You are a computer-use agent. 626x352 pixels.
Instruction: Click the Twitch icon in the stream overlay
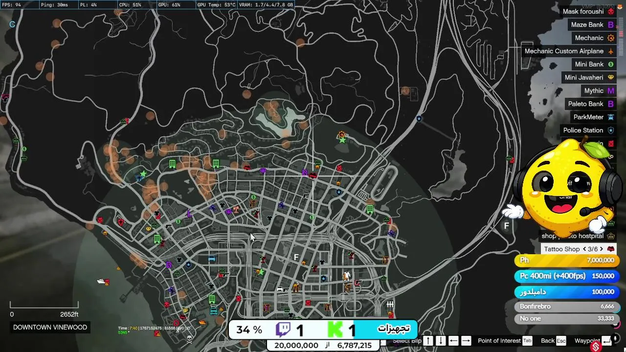[283, 330]
